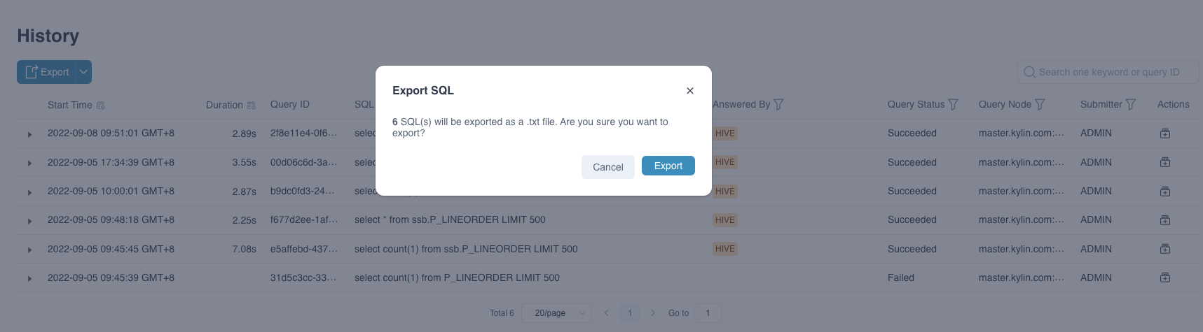
Task: Expand the 2022-09-08 09:51:01 query row
Action: coord(29,134)
